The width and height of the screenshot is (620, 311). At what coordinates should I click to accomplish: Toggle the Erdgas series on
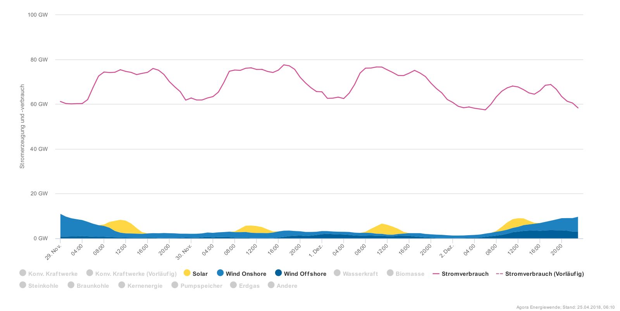click(x=249, y=286)
